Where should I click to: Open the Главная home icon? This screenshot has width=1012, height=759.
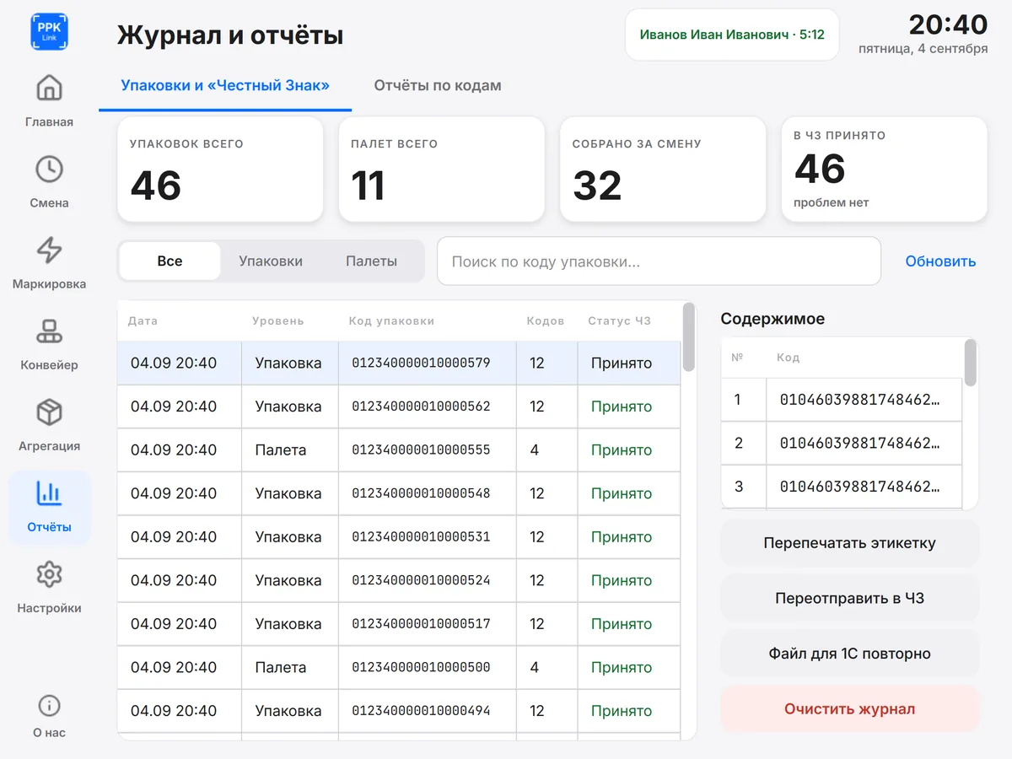[49, 88]
